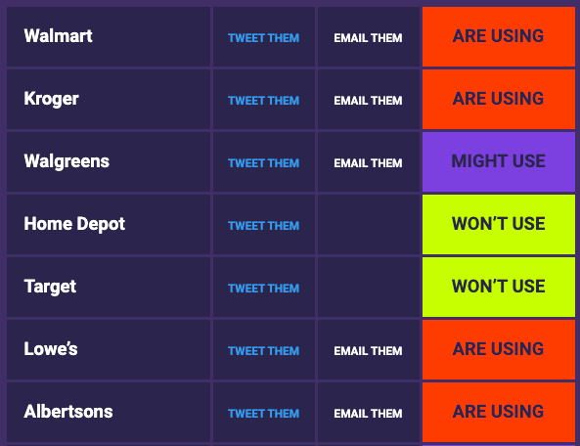This screenshot has width=580, height=446.
Task: Click Lowe's ARE USING status badge
Action: coord(499,349)
